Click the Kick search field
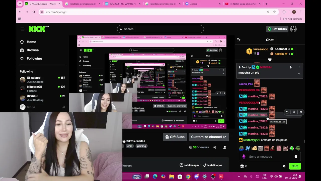This screenshot has height=181, width=321. (160, 29)
